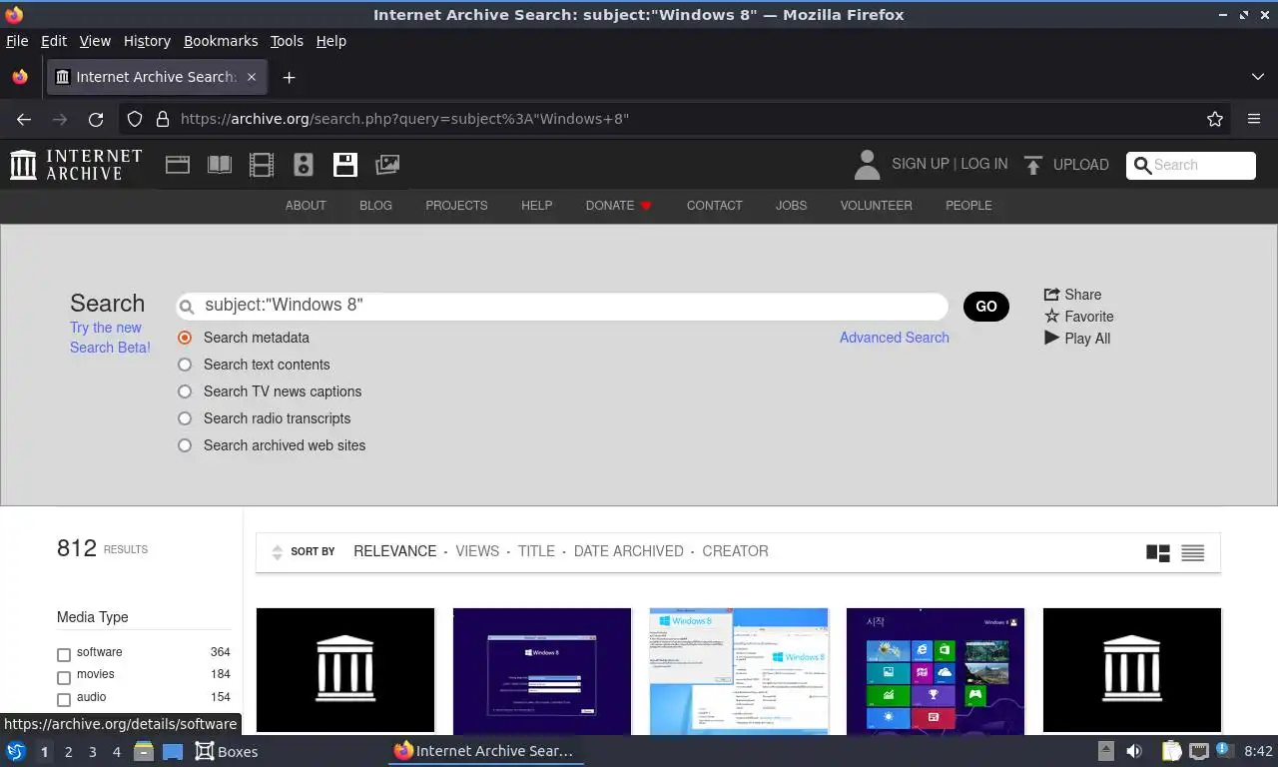
Task: Check the software media type filter
Action: (x=64, y=655)
